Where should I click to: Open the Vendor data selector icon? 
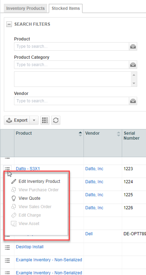click(133, 101)
